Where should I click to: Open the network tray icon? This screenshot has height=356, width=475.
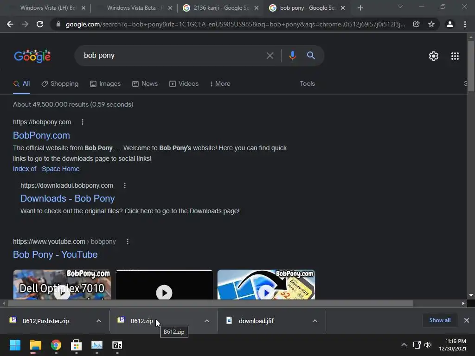(x=417, y=345)
